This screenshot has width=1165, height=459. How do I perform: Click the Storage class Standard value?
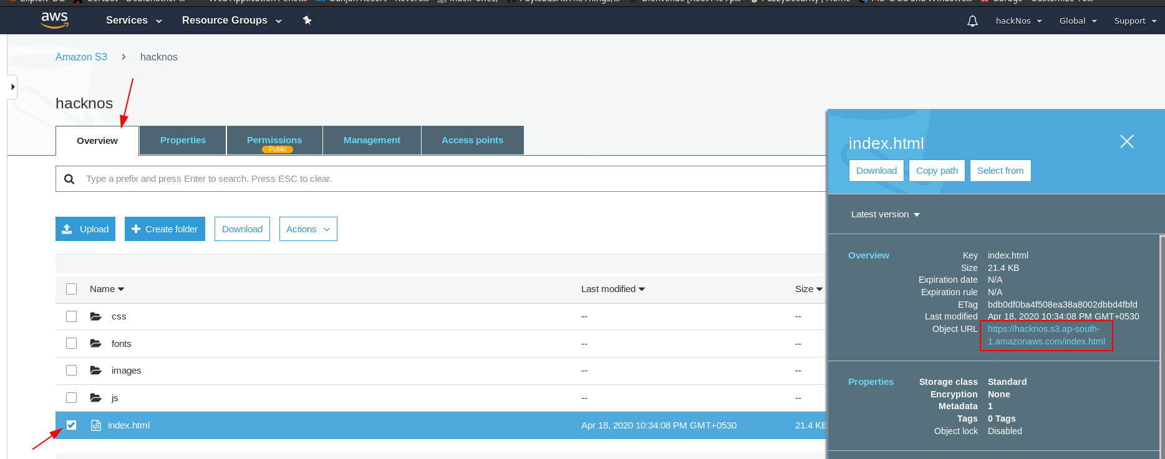(x=1007, y=382)
